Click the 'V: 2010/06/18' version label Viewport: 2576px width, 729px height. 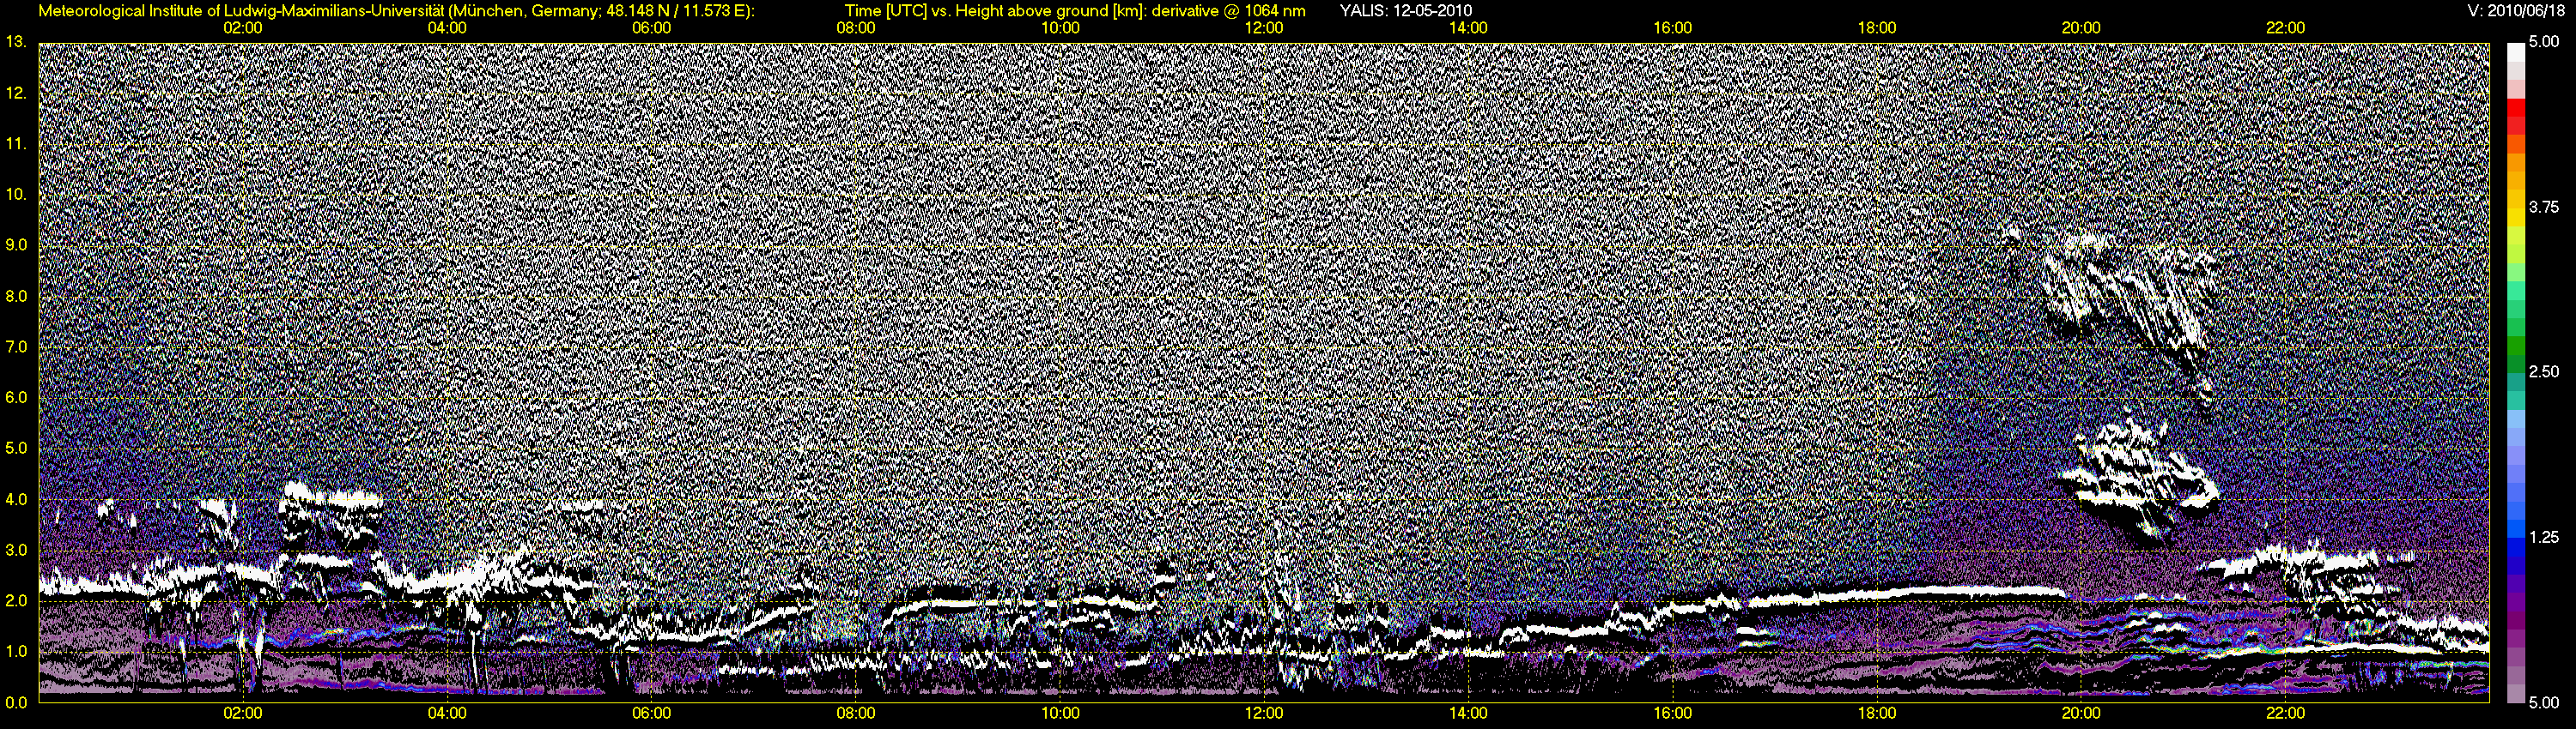2516,11
